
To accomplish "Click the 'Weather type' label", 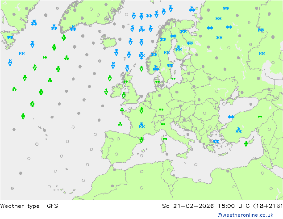I will tap(20, 206).
